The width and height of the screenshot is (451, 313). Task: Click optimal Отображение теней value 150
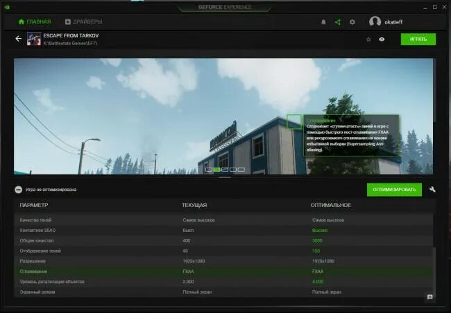click(316, 251)
